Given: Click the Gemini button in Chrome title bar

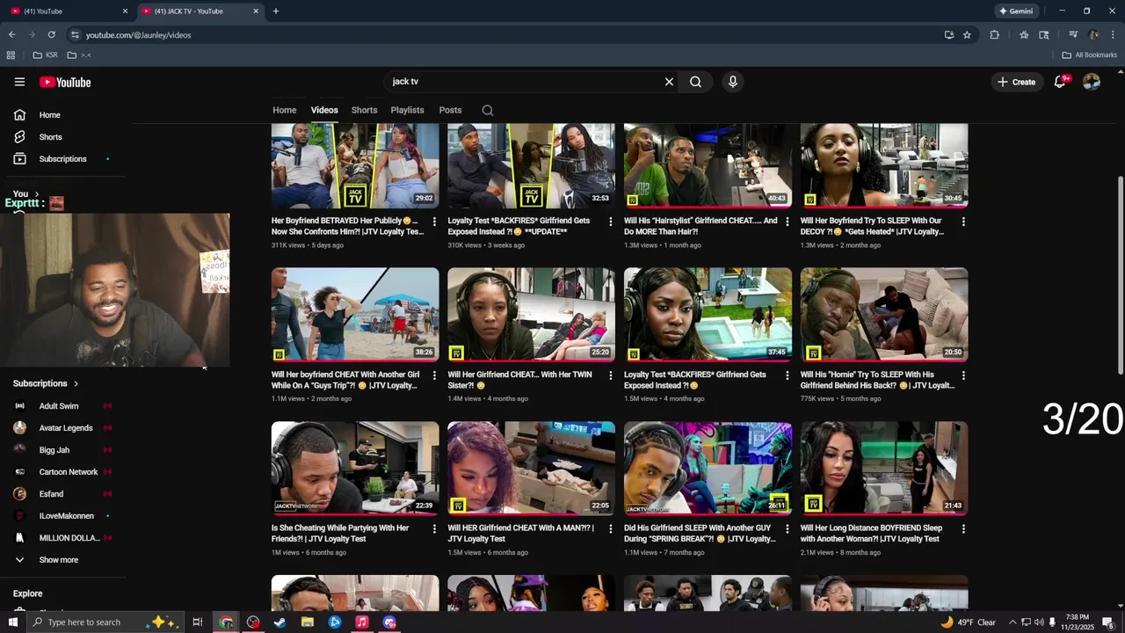Looking at the screenshot, I should pyautogui.click(x=1016, y=11).
